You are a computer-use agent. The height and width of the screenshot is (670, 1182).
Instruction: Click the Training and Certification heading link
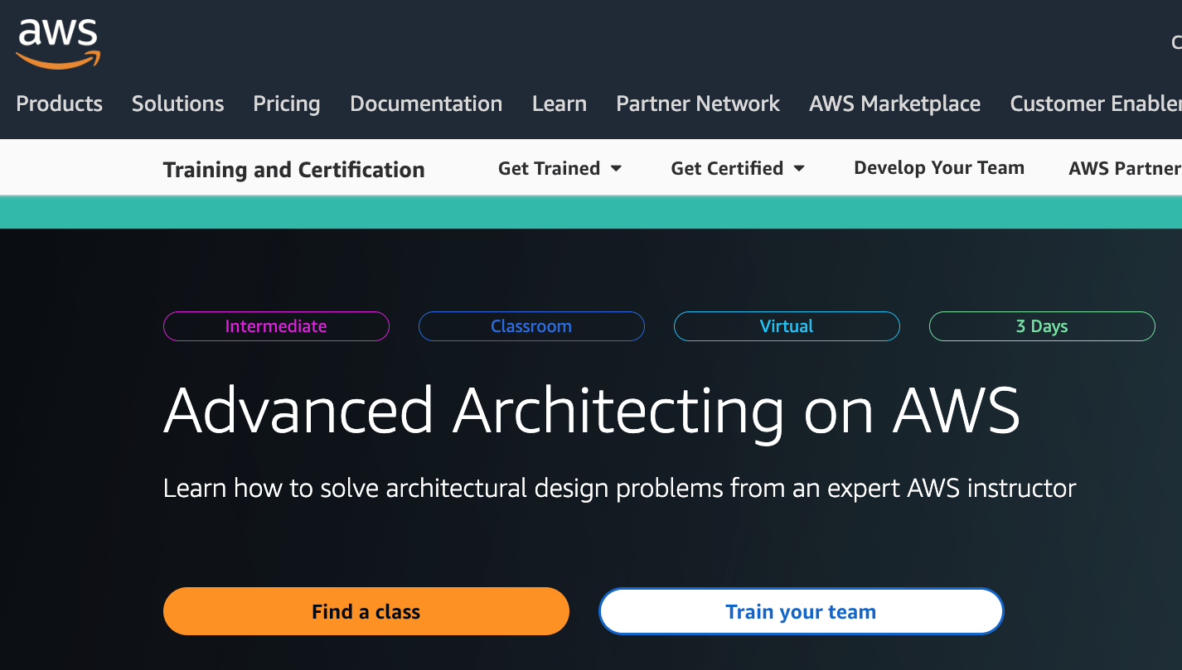(x=293, y=170)
